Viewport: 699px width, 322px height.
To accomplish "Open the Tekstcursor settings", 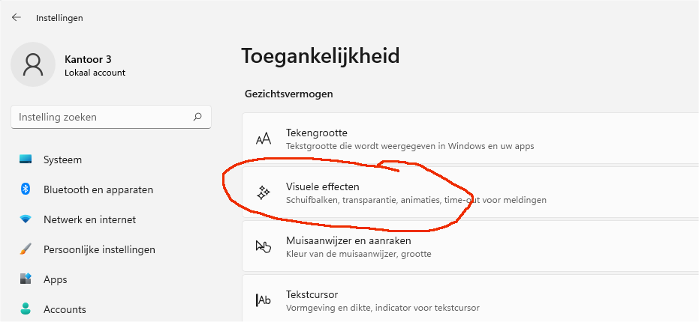I will [x=471, y=299].
